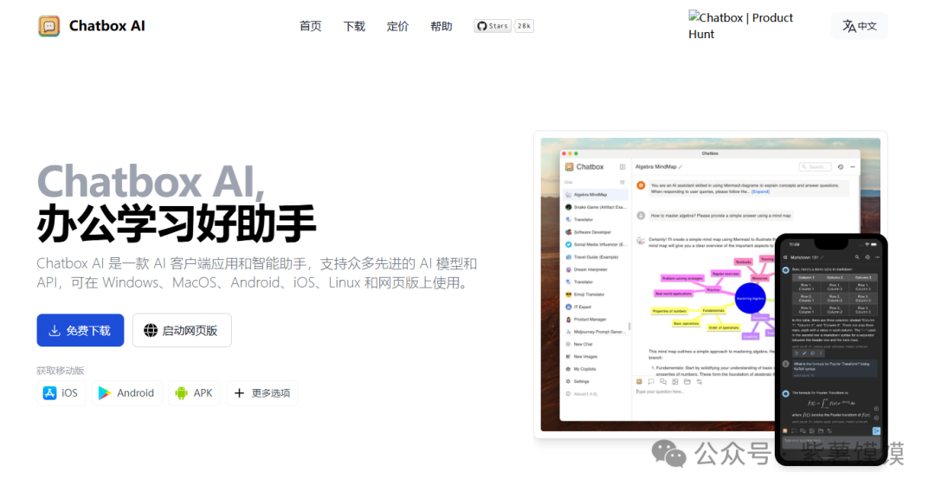
Task: Click the 28k star count badge
Action: click(x=524, y=26)
